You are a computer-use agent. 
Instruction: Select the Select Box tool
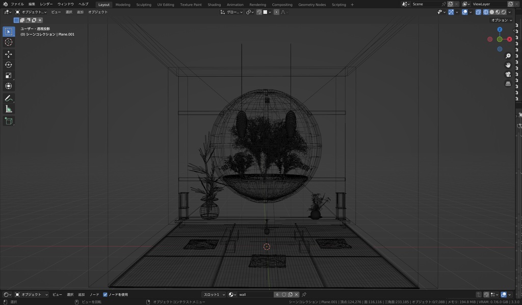9,31
